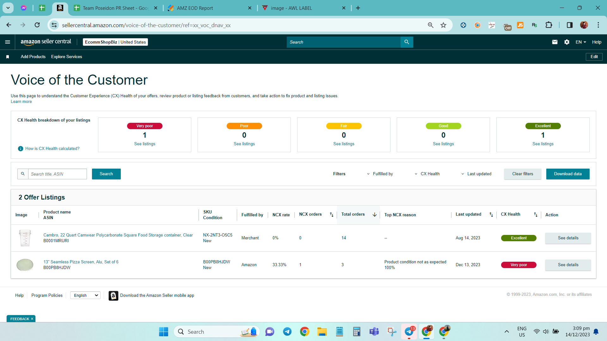Screen dimensions: 607x341
Task: Reload the page with the browser refresh button
Action: [37, 25]
